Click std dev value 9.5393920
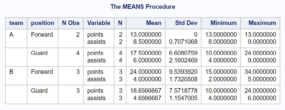Image resolution: width=285 pixels, height=110 pixels. (x=183, y=72)
